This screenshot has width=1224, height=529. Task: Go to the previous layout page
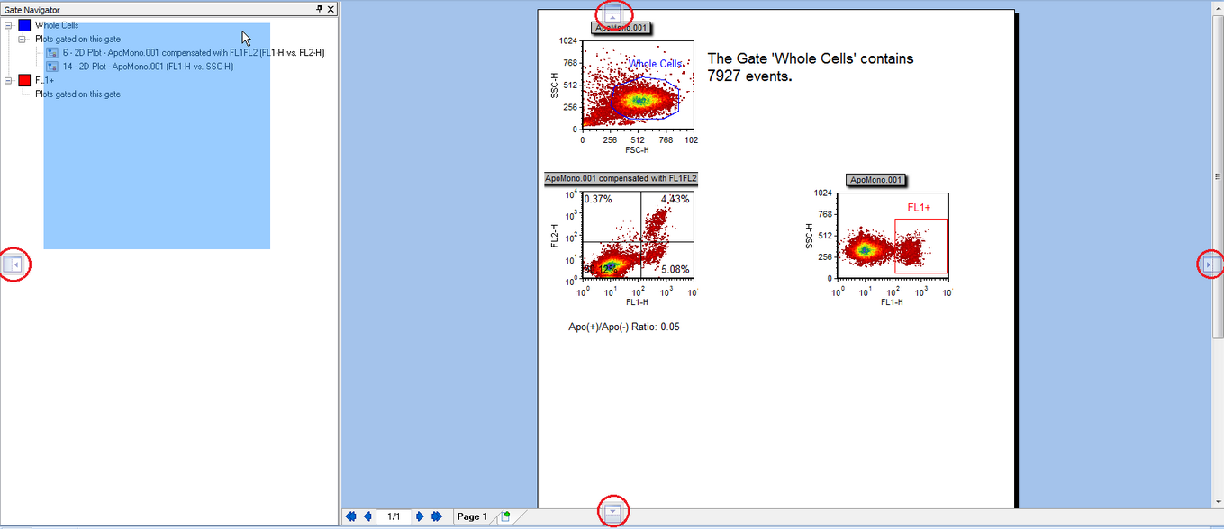367,516
